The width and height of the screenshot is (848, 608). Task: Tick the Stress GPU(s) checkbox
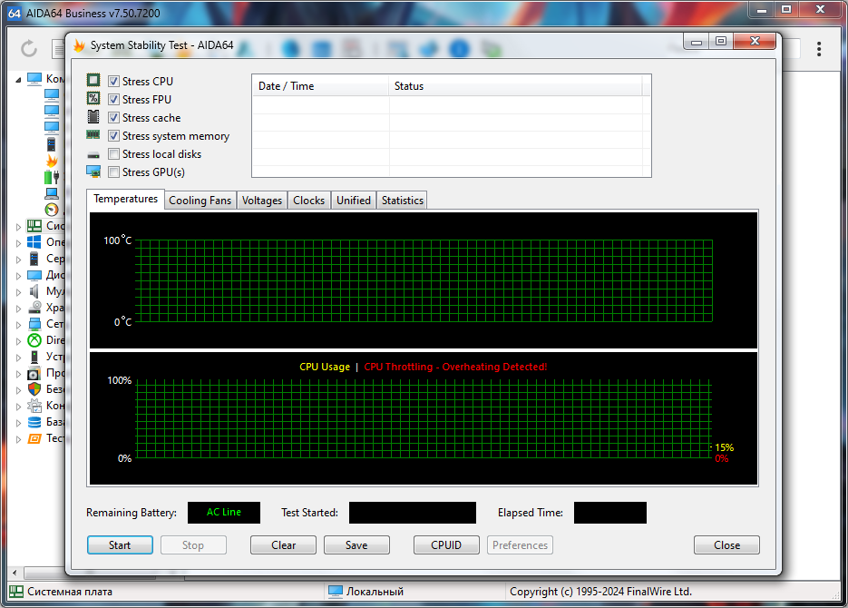click(113, 172)
